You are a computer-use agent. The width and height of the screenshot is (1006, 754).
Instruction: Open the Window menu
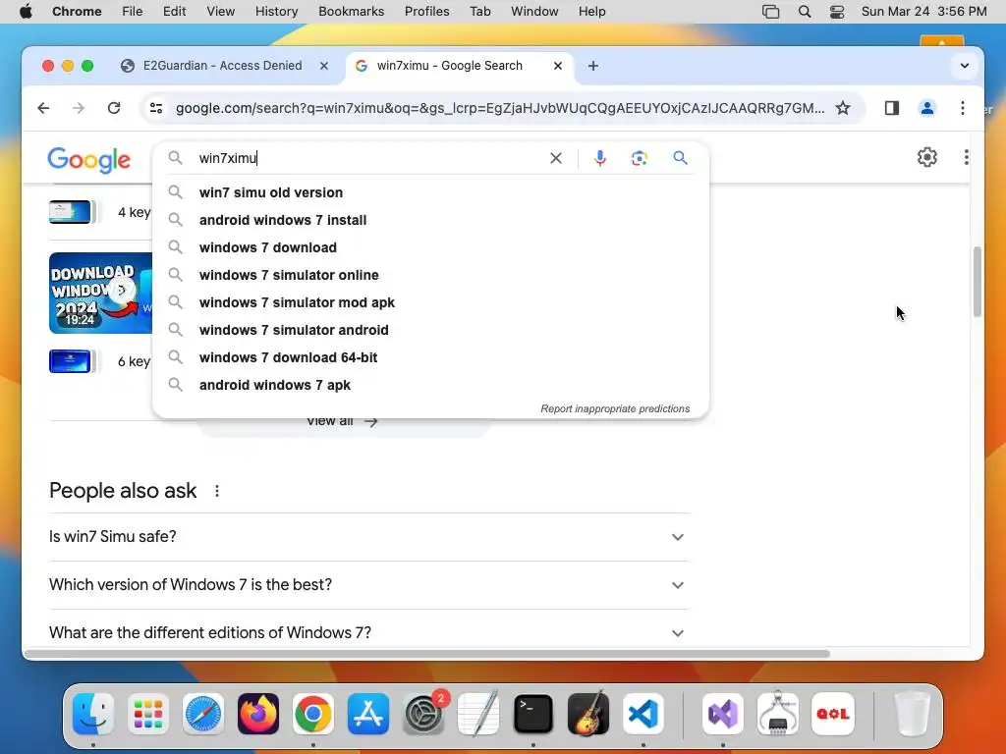coord(534,12)
